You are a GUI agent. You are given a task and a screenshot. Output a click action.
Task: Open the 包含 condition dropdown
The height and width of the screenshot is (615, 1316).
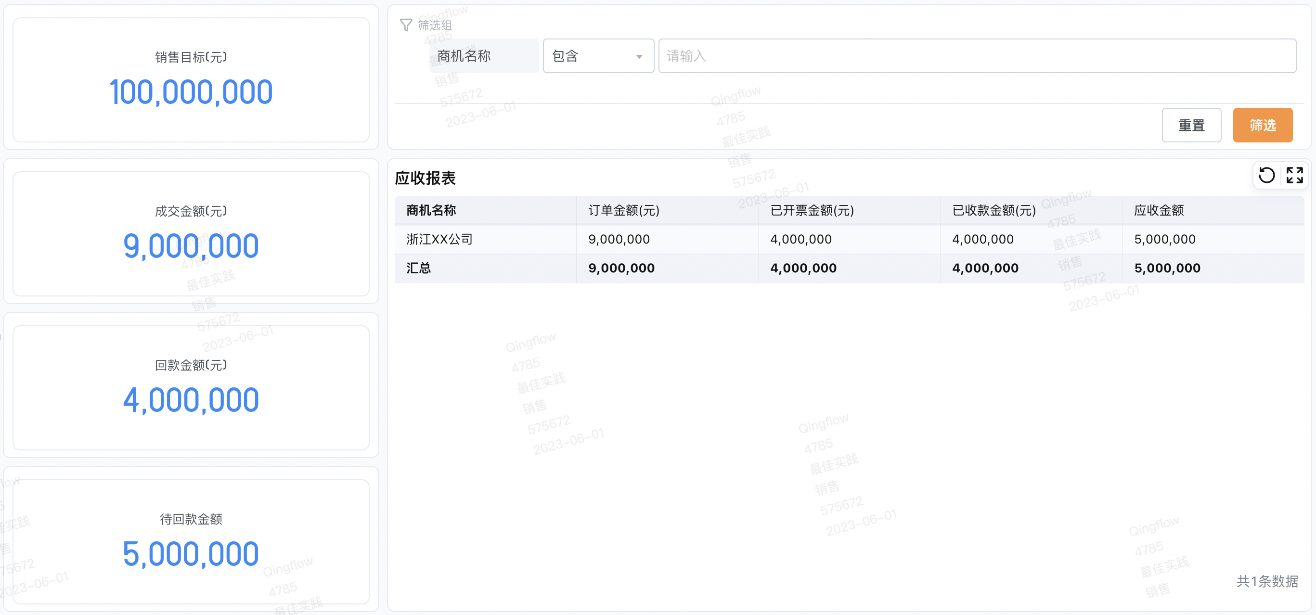coord(598,56)
